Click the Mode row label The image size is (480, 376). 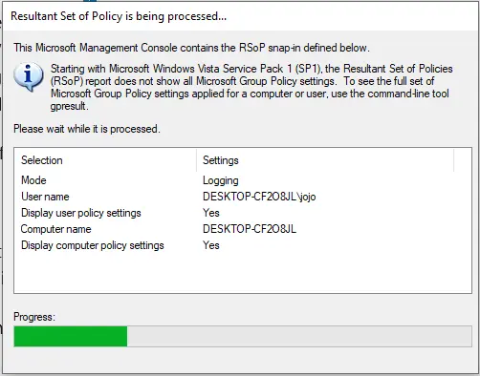(x=33, y=180)
